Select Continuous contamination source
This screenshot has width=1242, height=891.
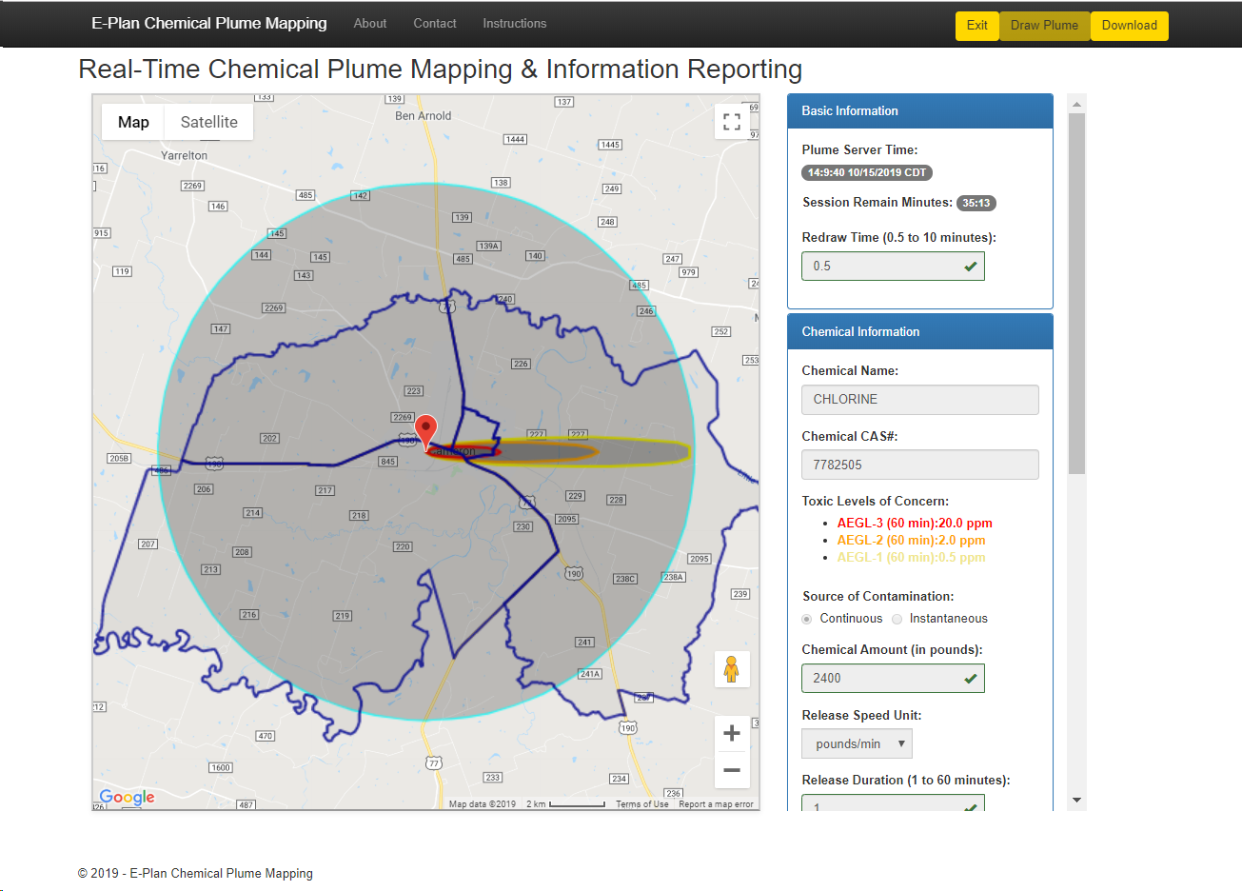pyautogui.click(x=807, y=619)
